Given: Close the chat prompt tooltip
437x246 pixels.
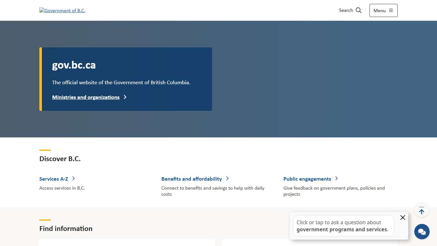Looking at the screenshot, I should (402, 217).
